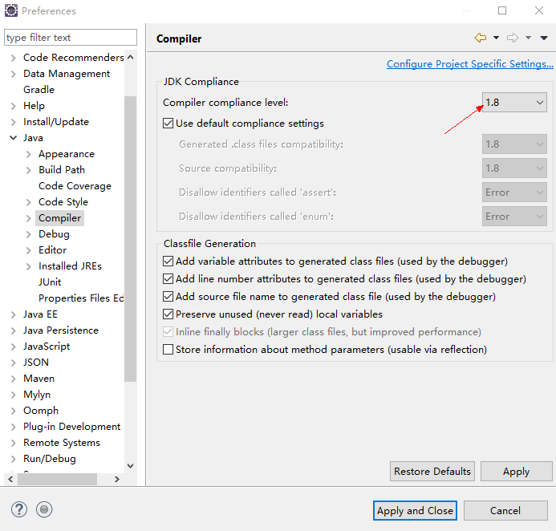Image resolution: width=556 pixels, height=531 pixels.
Task: Open the view menu triangle in Compiler header
Action: click(544, 38)
